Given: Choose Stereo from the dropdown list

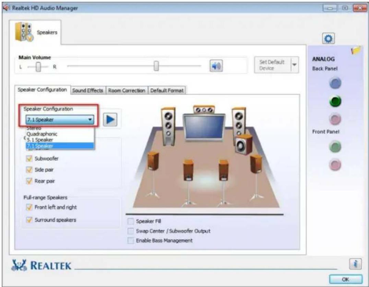Looking at the screenshot, I should [60, 129].
